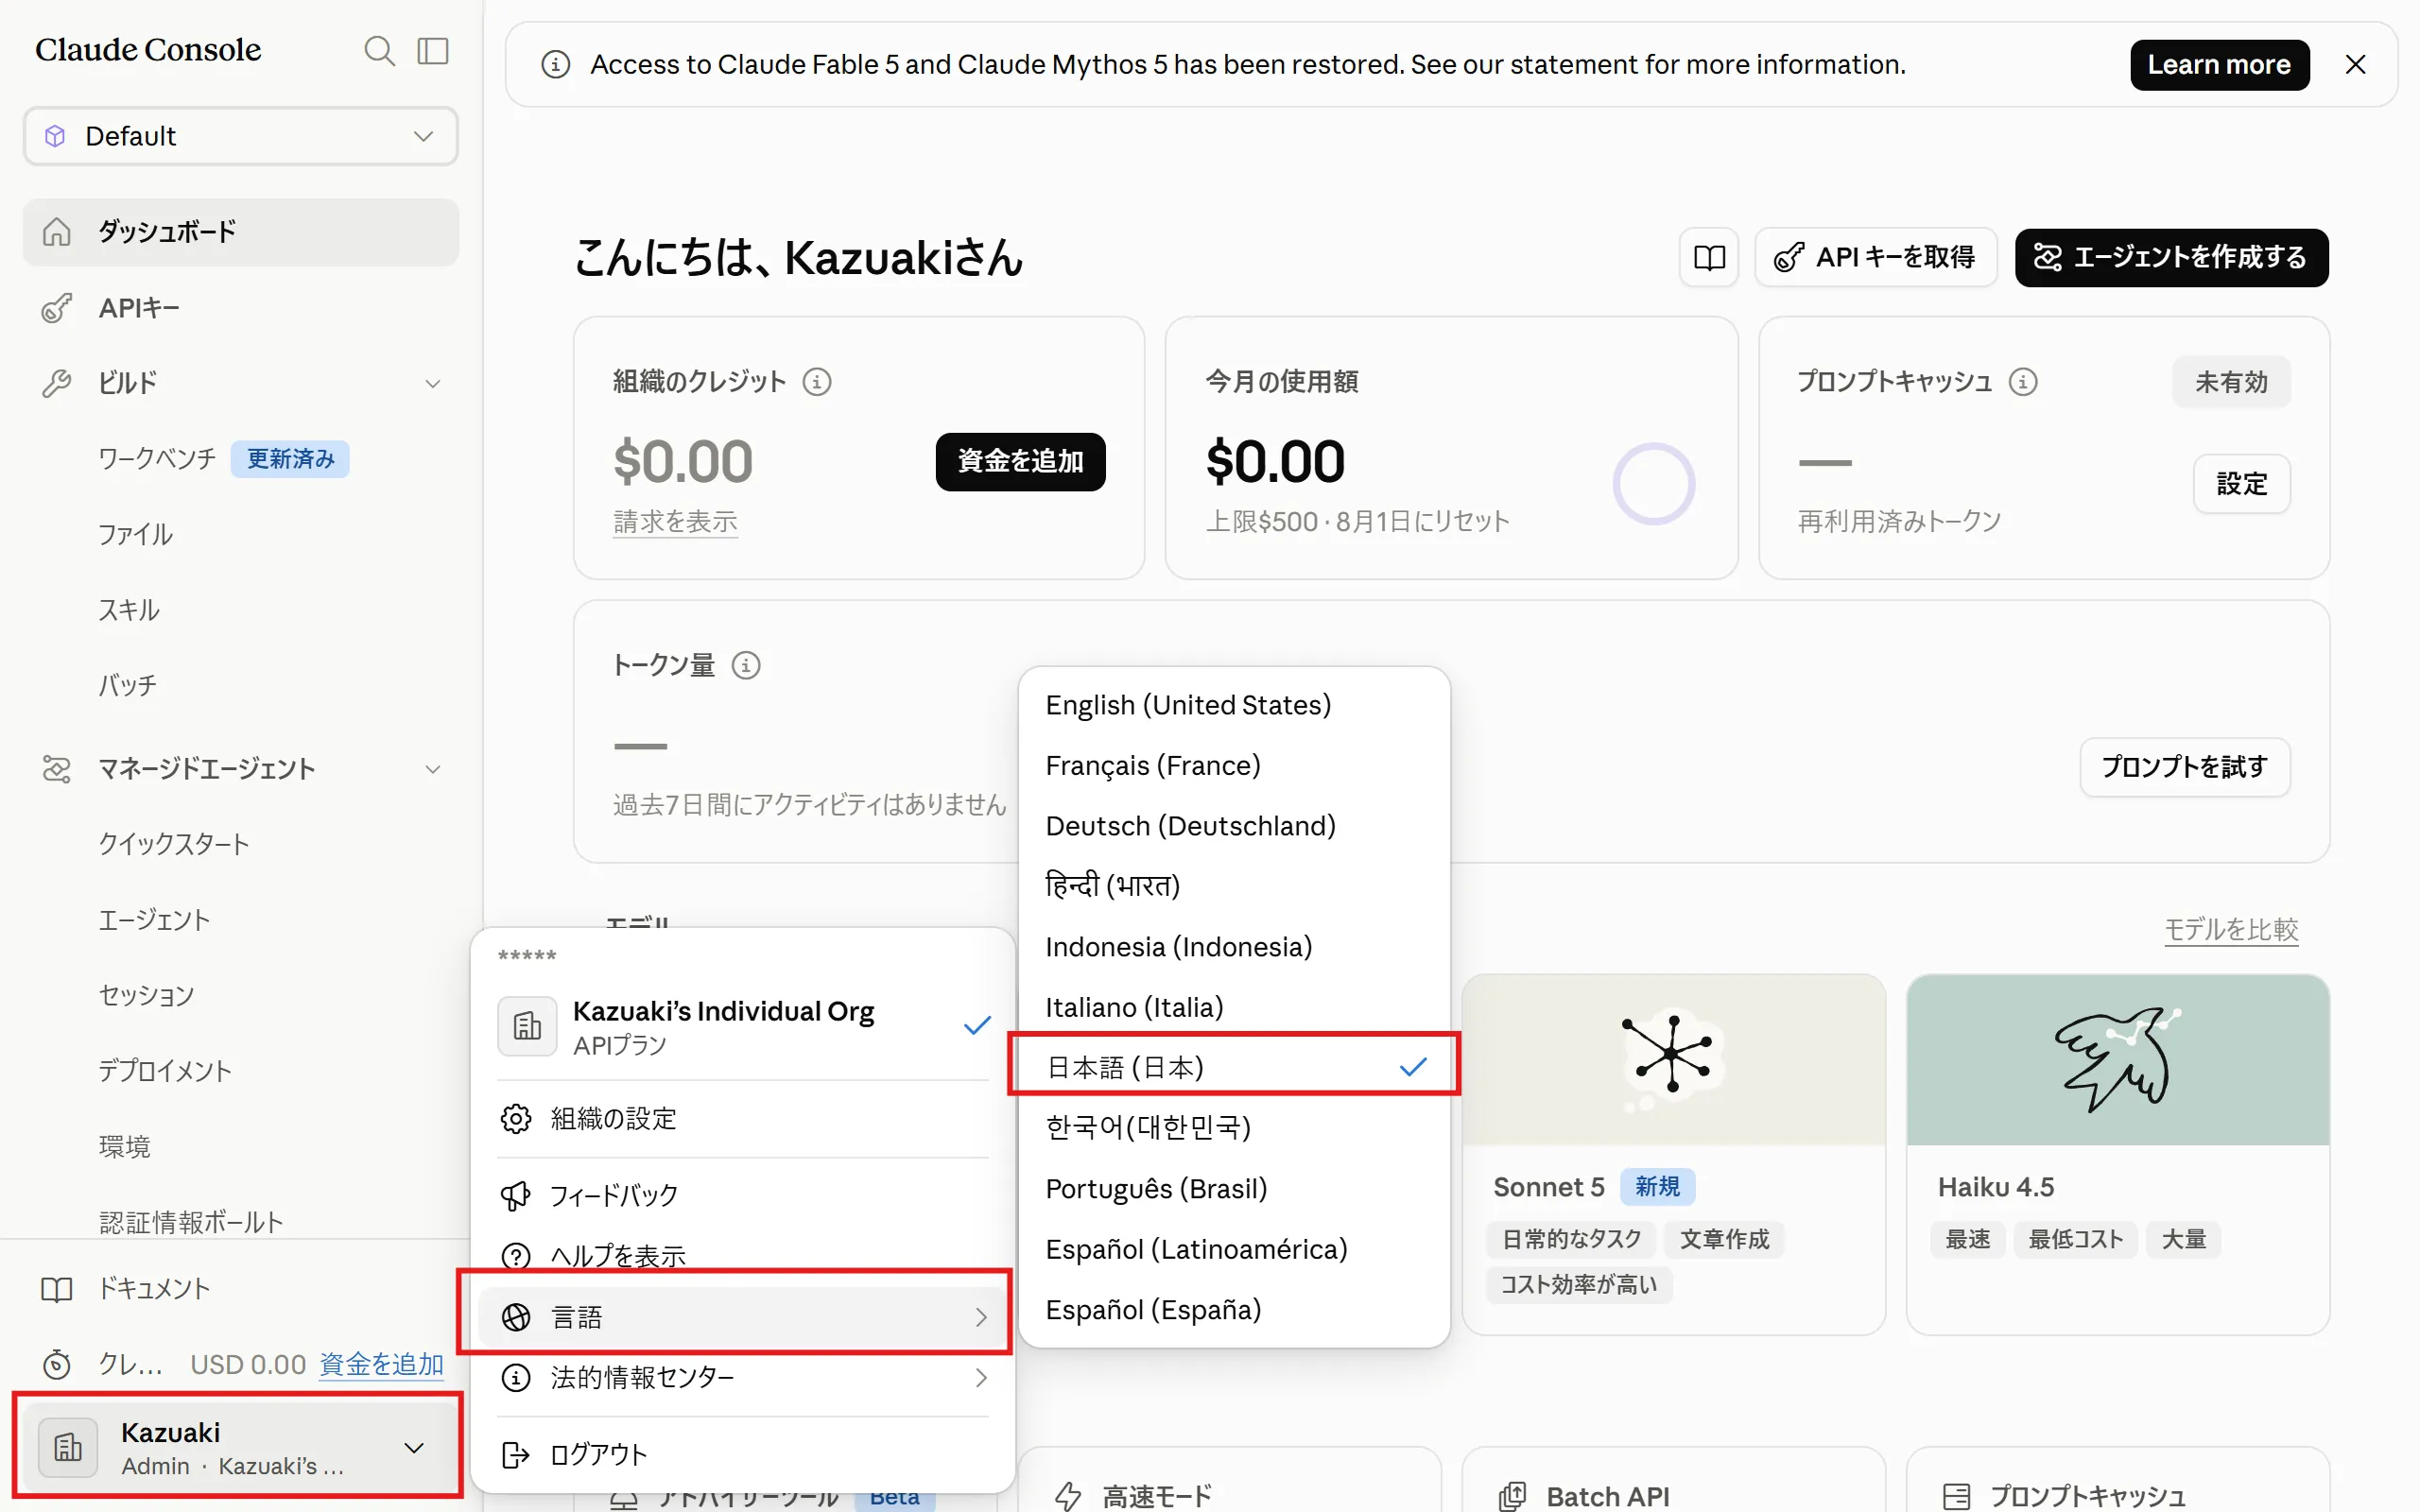Open the 請求を表示 link
The height and width of the screenshot is (1512, 2420).
[675, 521]
